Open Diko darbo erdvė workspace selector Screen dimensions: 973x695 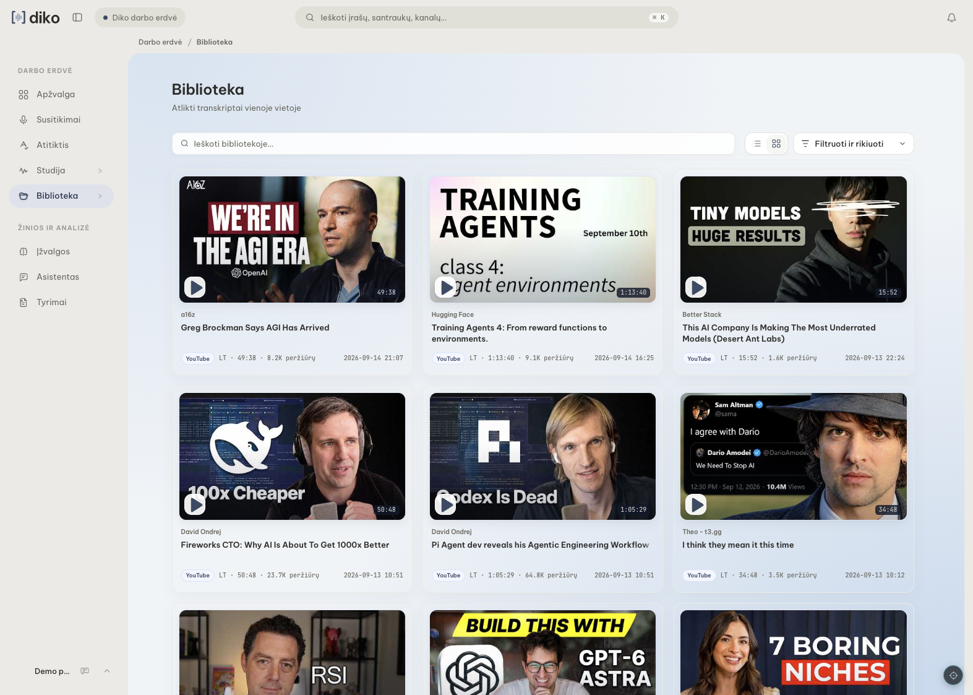click(140, 17)
